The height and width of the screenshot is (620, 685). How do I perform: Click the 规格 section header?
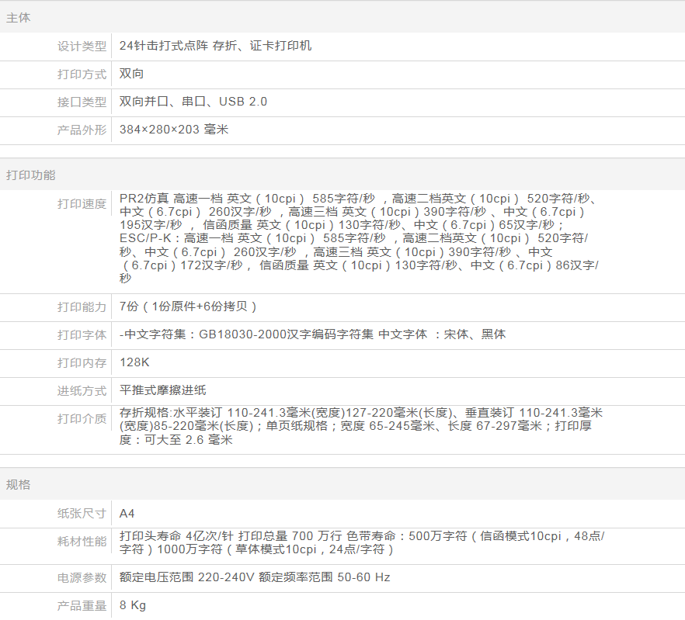pyautogui.click(x=19, y=485)
